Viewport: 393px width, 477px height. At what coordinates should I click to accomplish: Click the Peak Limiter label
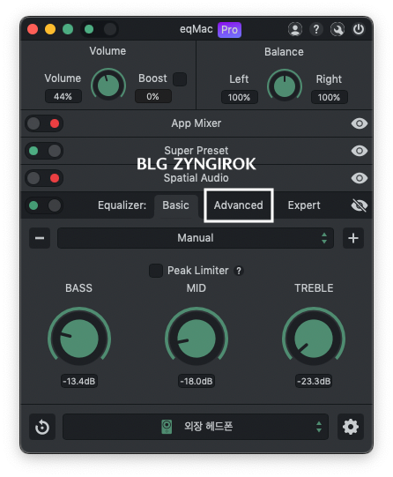(x=198, y=271)
